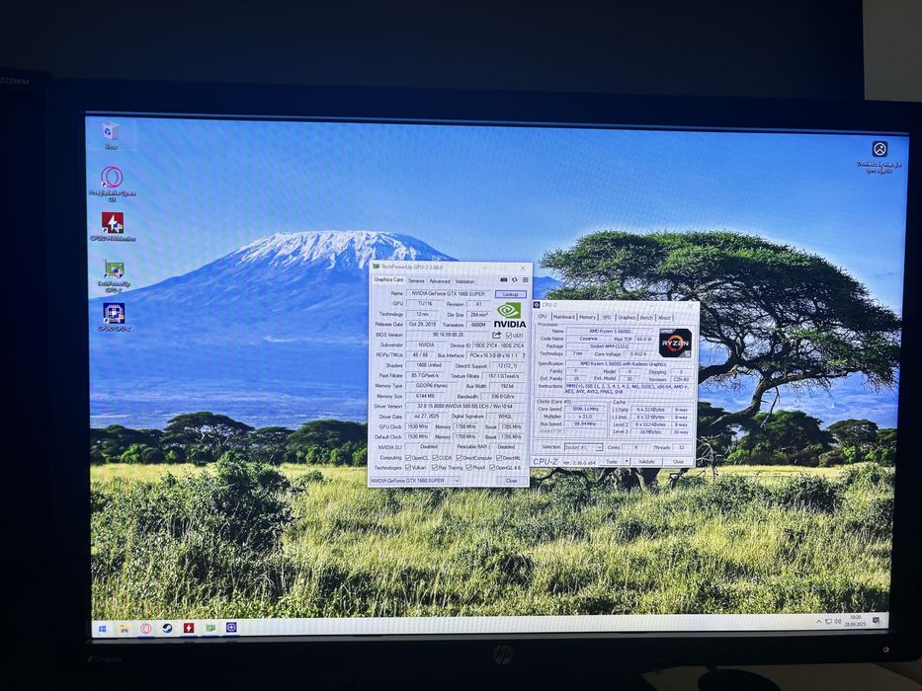This screenshot has width=922, height=691.
Task: Open the notification center icon
Action: pyautogui.click(x=877, y=621)
